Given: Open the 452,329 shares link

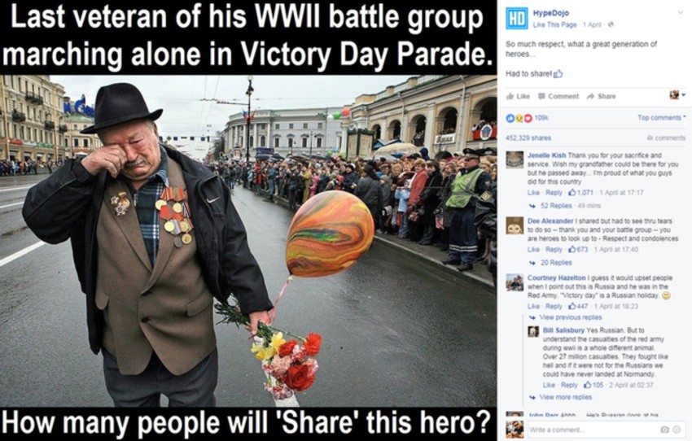Looking at the screenshot, I should (528, 138).
